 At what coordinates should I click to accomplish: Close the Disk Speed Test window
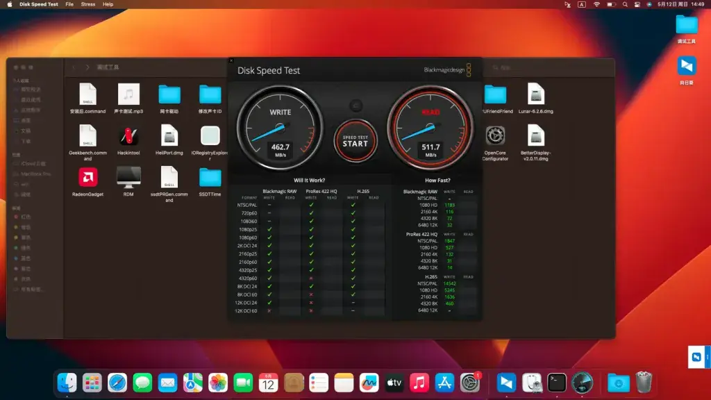tap(231, 61)
